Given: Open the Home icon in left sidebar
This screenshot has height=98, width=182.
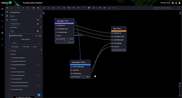Looking at the screenshot, I should [2, 9].
